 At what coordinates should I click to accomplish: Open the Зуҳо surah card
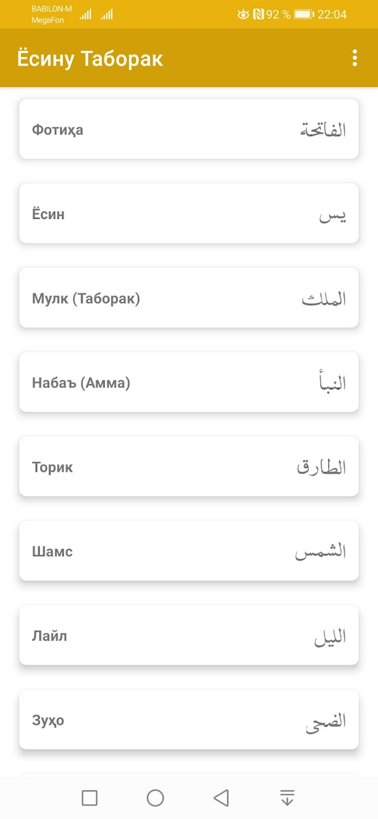click(x=189, y=719)
